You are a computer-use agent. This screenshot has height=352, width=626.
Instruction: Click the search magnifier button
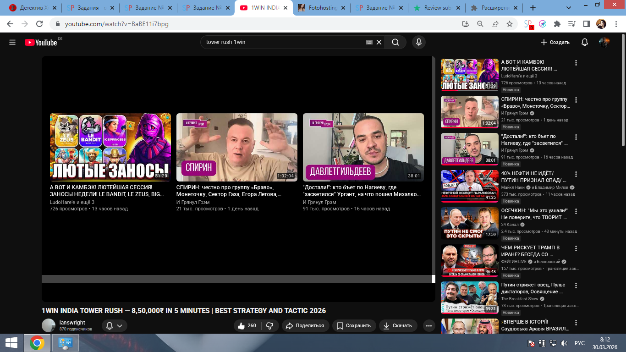[x=395, y=42]
